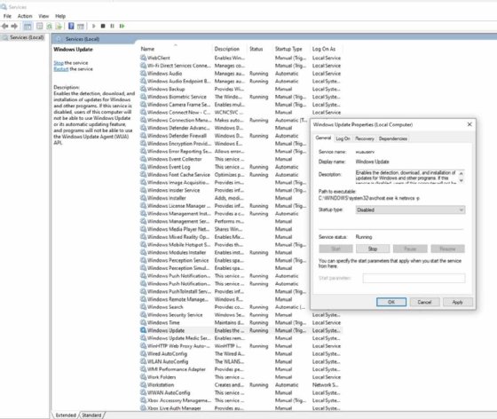The image size is (497, 419).
Task: Select the 'Xbox Accessory Manageme...' row name
Action: tap(179, 400)
